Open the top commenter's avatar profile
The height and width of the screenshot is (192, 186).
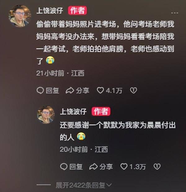click(x=20, y=16)
